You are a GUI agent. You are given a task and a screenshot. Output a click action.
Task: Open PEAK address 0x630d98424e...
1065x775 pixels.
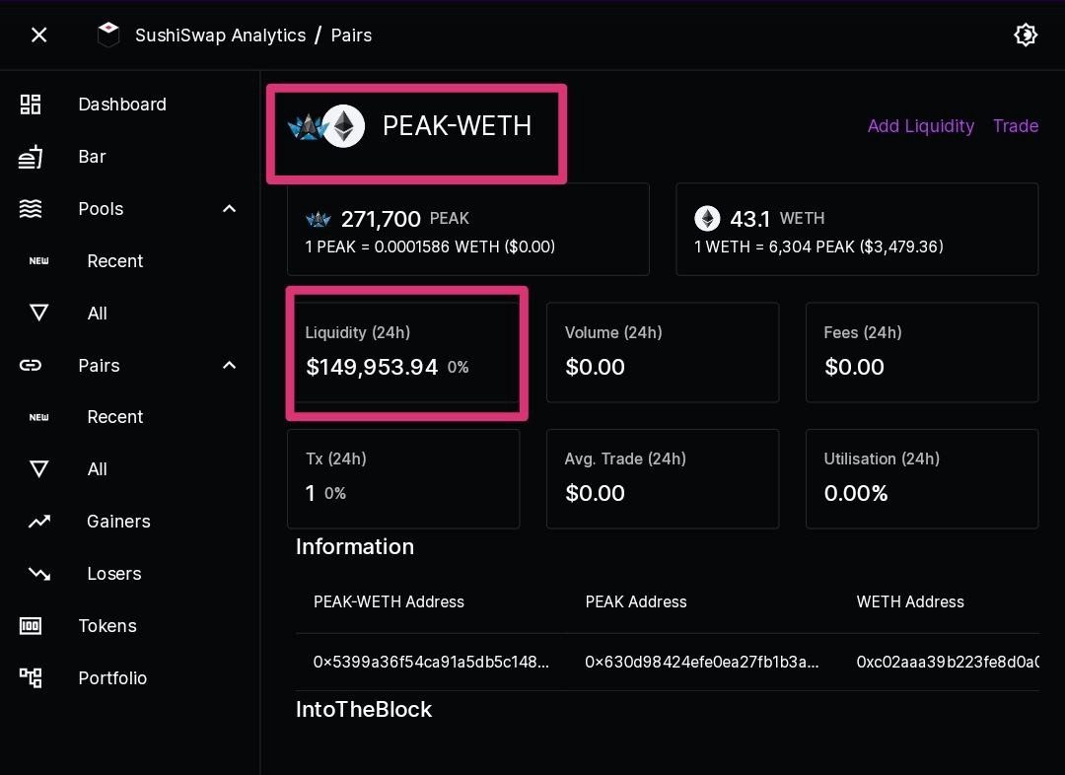702,662
